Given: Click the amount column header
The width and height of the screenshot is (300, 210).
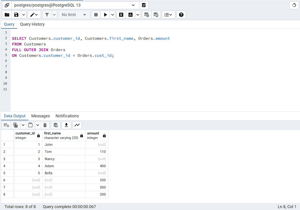Looking at the screenshot, I should [x=97, y=135].
